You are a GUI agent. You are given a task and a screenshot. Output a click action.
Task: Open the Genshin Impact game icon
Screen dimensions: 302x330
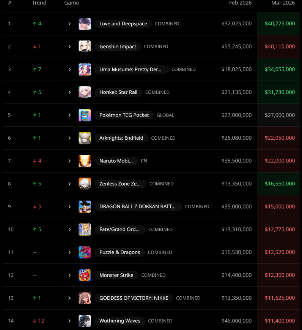[x=85, y=47]
